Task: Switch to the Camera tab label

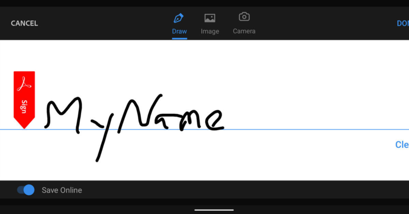Action: point(244,31)
